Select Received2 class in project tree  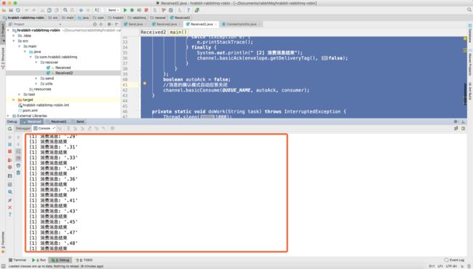point(63,73)
